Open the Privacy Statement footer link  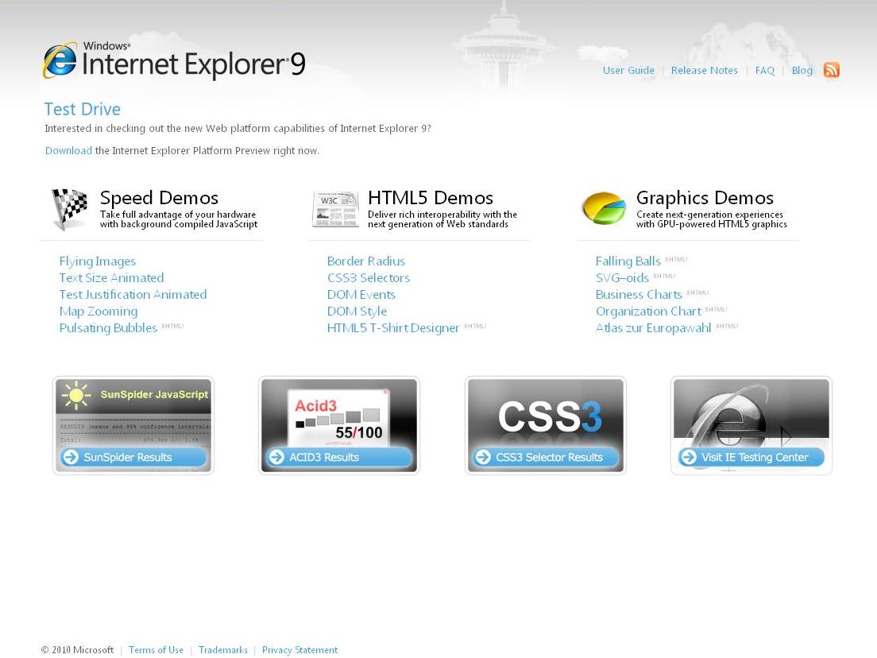tap(299, 650)
